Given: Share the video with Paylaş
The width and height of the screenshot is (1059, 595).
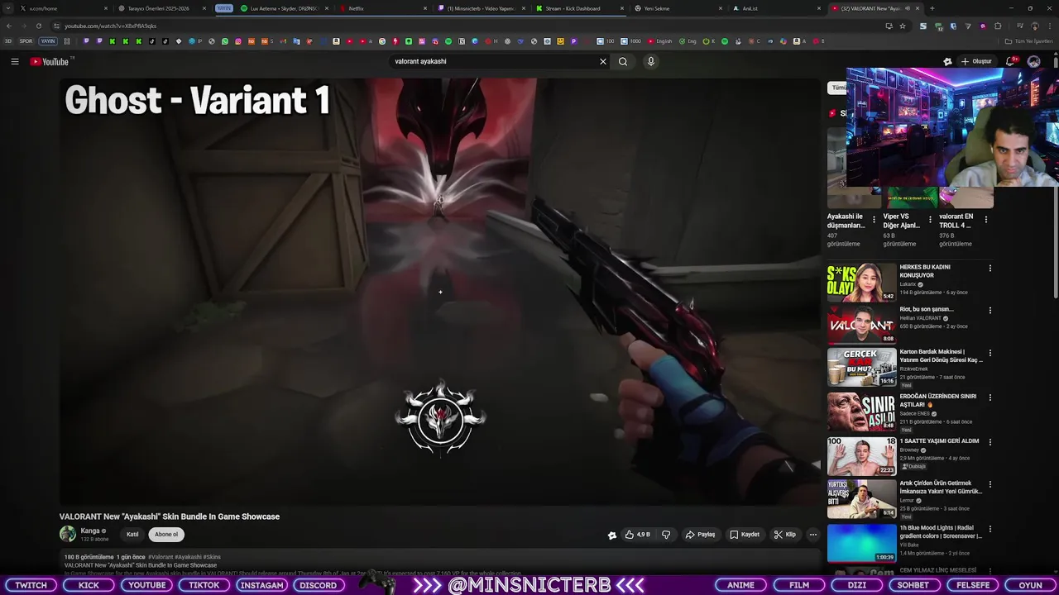Looking at the screenshot, I should pyautogui.click(x=700, y=535).
